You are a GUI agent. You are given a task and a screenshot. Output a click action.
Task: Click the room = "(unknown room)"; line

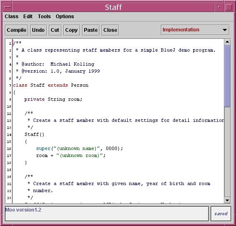click(x=71, y=155)
